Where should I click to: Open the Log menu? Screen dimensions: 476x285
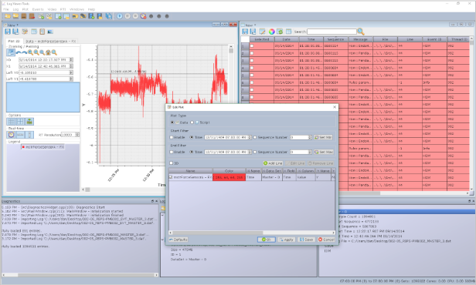click(15, 9)
